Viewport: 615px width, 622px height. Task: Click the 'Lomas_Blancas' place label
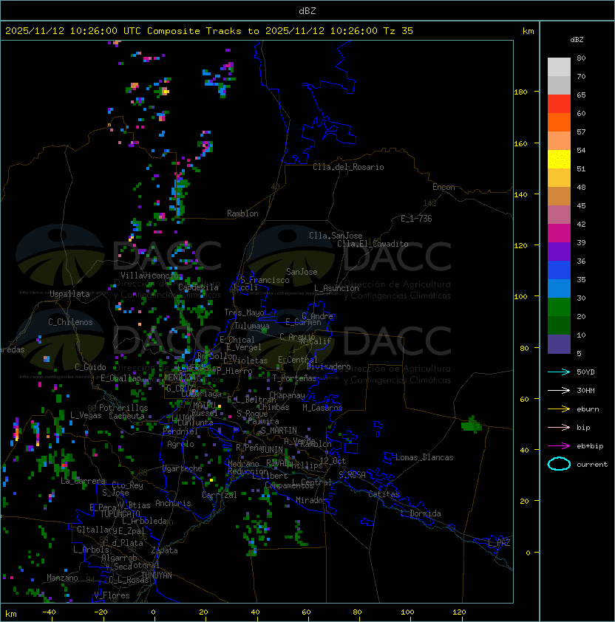424,457
